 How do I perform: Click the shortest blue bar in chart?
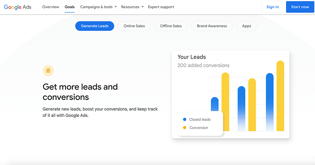[215, 104]
